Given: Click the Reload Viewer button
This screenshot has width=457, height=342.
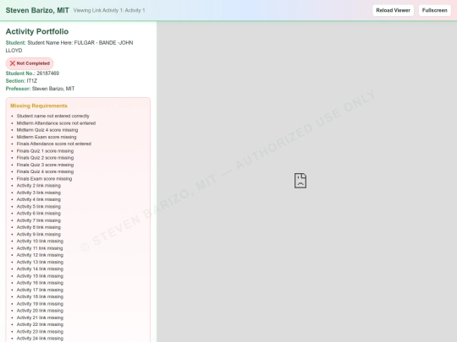Looking at the screenshot, I should [393, 10].
